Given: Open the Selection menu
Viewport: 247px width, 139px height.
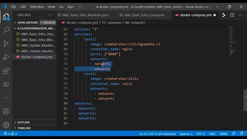Looking at the screenshot, I should [37, 7].
